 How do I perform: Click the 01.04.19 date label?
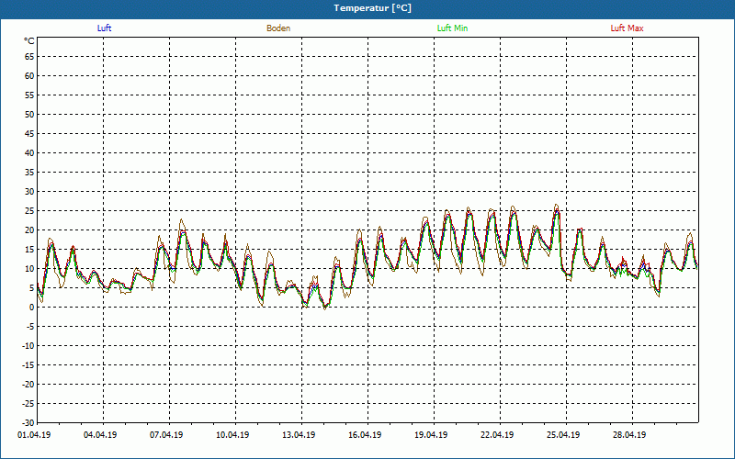click(x=34, y=435)
